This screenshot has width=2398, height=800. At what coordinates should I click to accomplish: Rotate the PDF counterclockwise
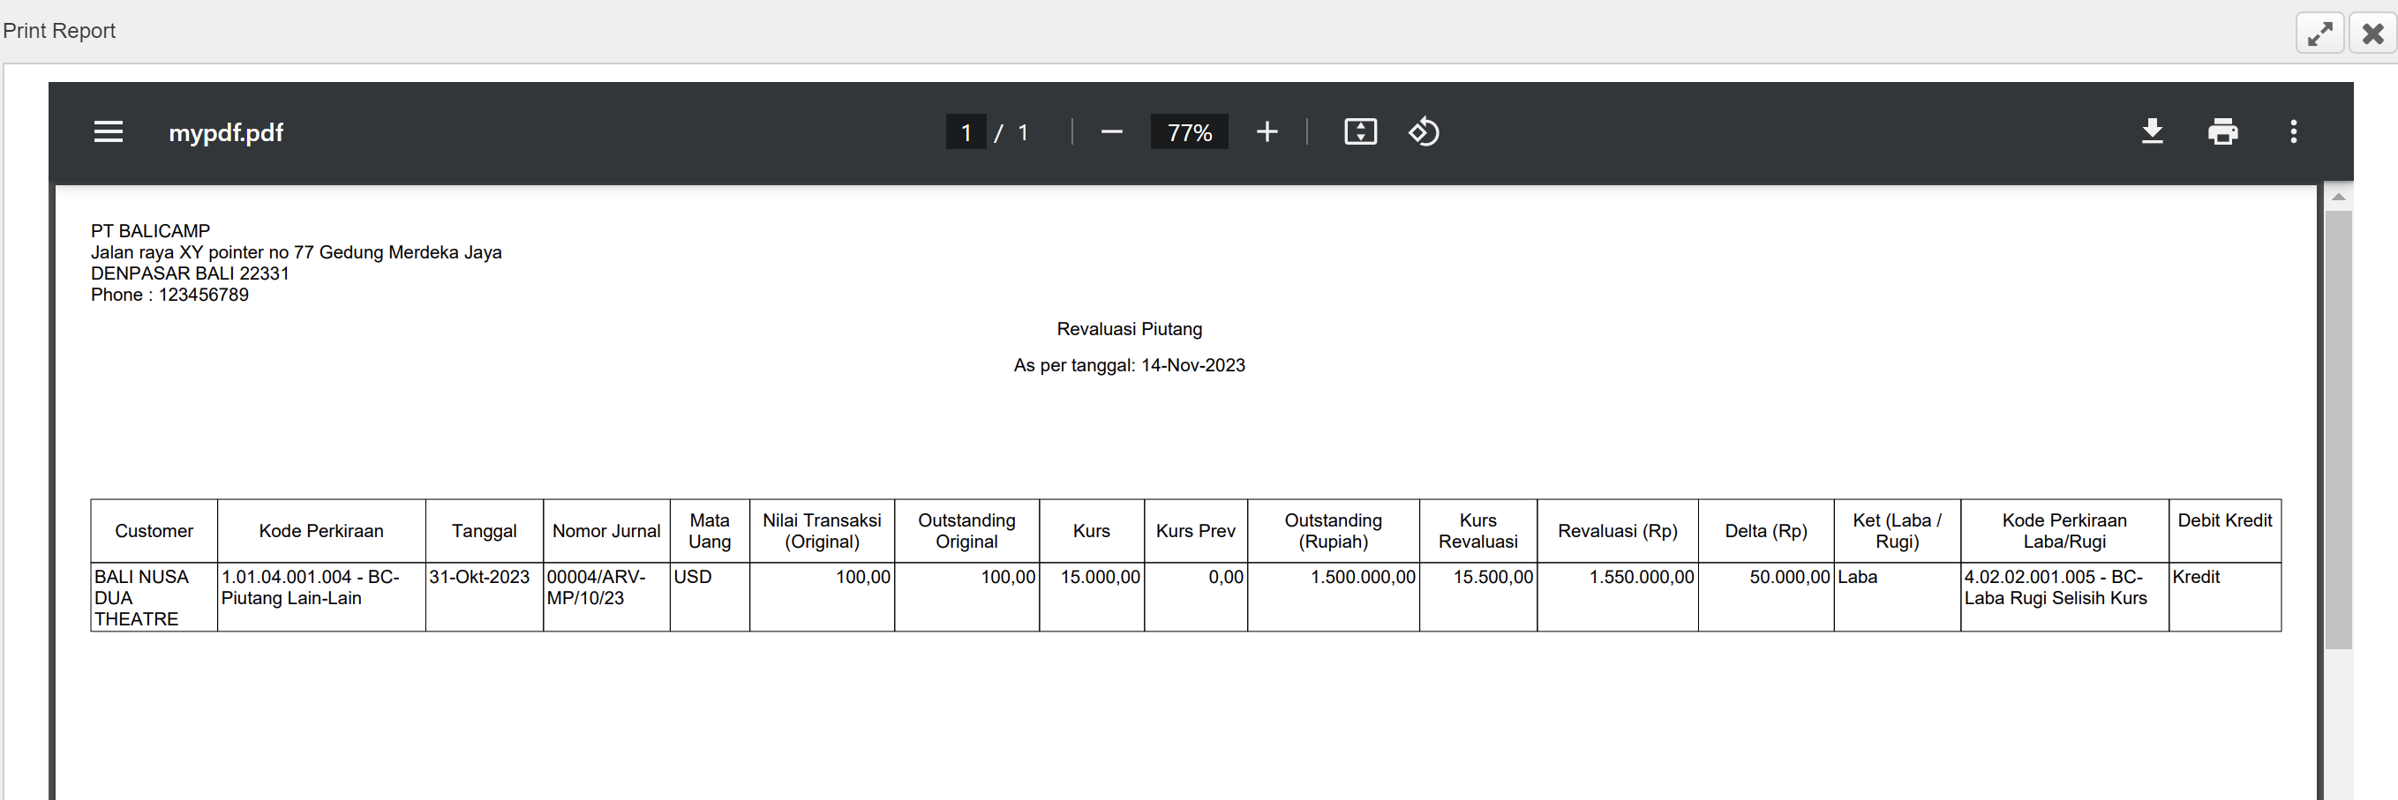click(1424, 132)
